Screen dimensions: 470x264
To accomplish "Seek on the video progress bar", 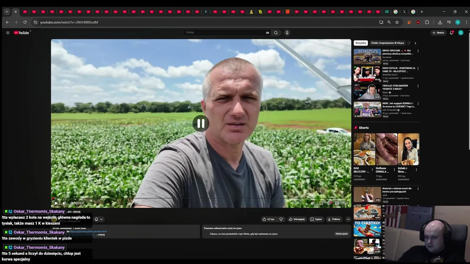I will (x=201, y=198).
